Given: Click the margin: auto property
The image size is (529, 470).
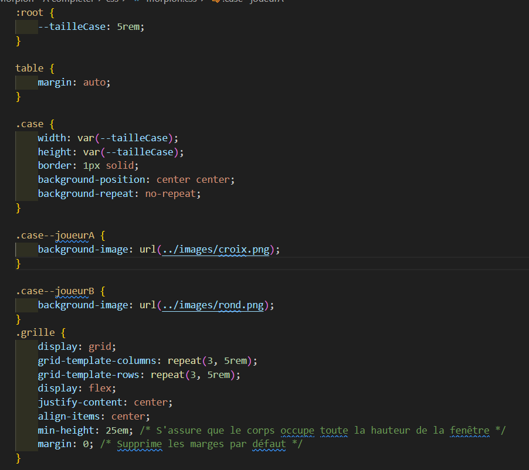Looking at the screenshot, I should point(74,83).
